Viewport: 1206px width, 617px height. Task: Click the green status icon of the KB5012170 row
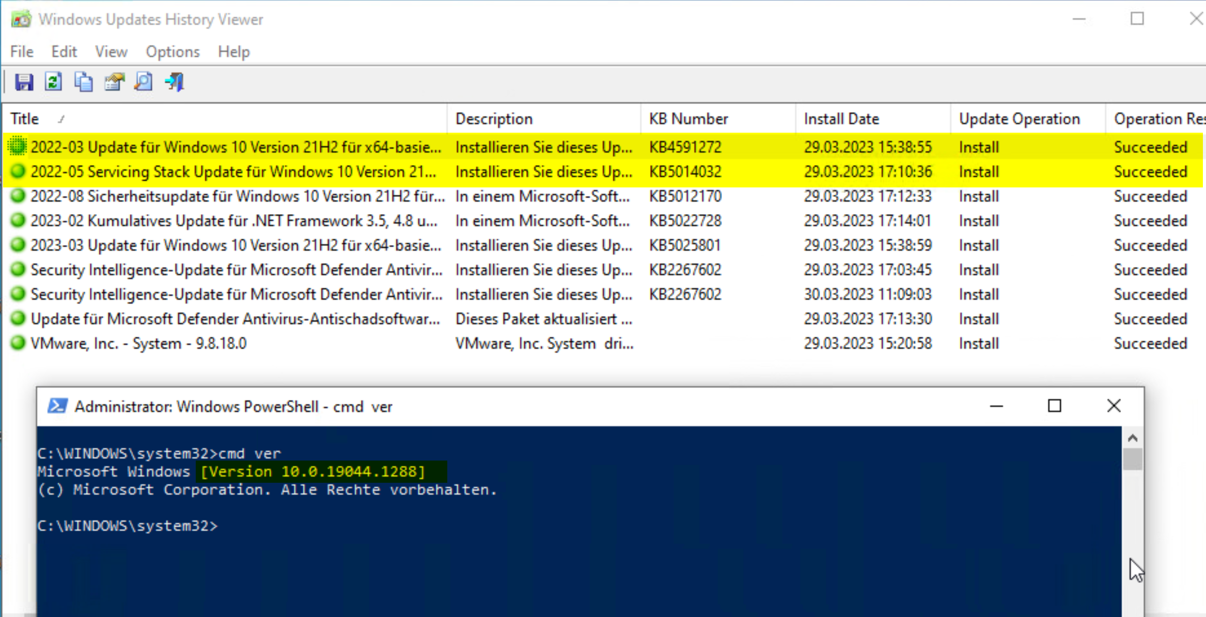click(x=18, y=196)
